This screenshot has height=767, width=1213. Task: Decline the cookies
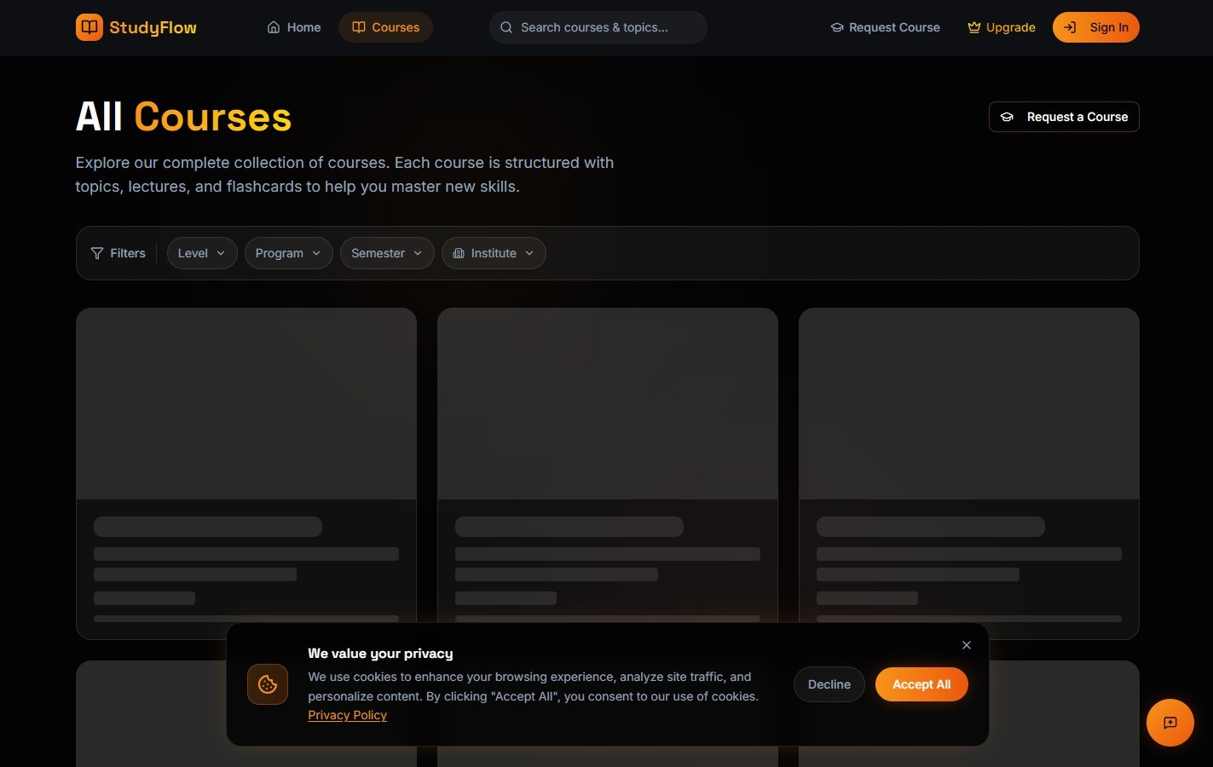[x=829, y=684]
